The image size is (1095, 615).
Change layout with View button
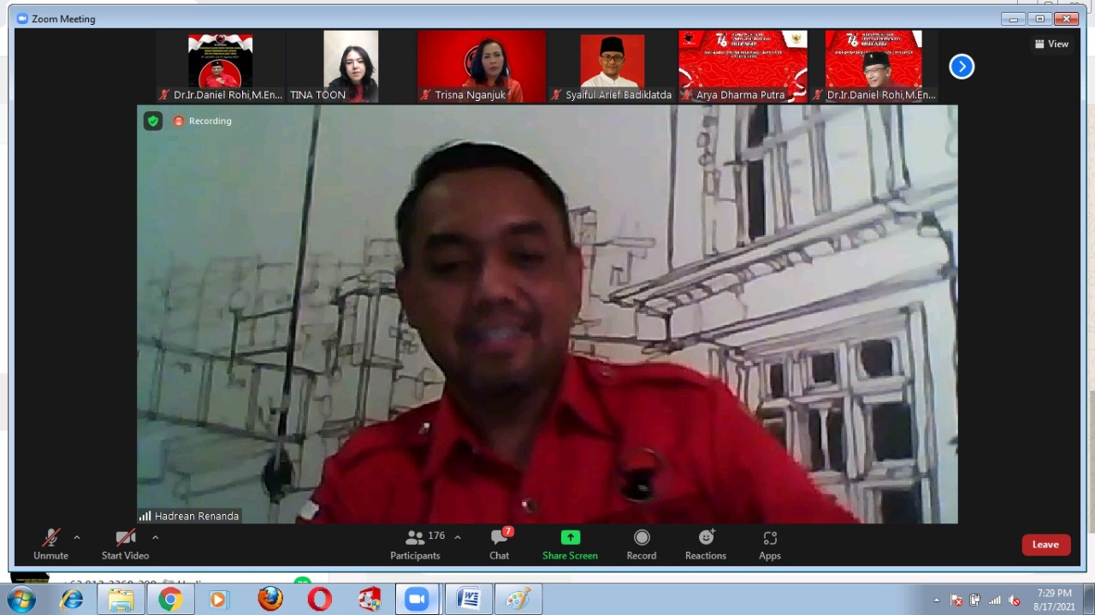1052,44
